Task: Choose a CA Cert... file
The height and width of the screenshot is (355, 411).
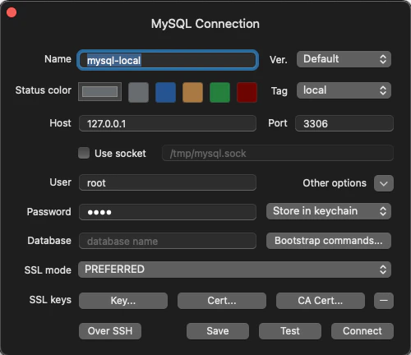Action: pyautogui.click(x=321, y=301)
